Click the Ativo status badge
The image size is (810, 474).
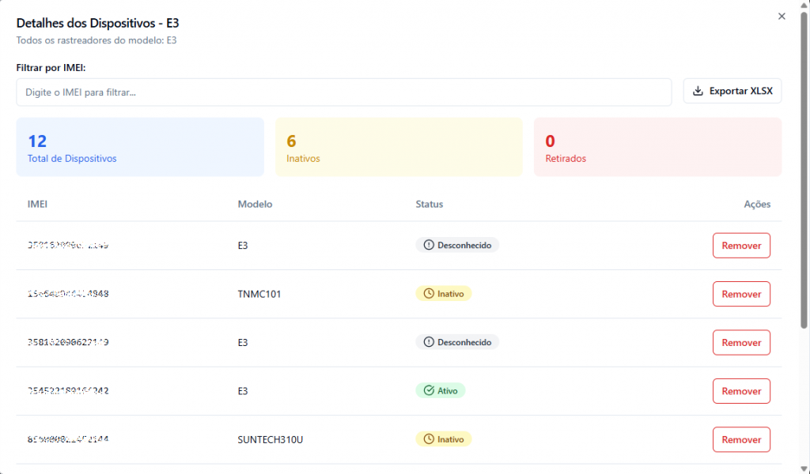pyautogui.click(x=441, y=390)
